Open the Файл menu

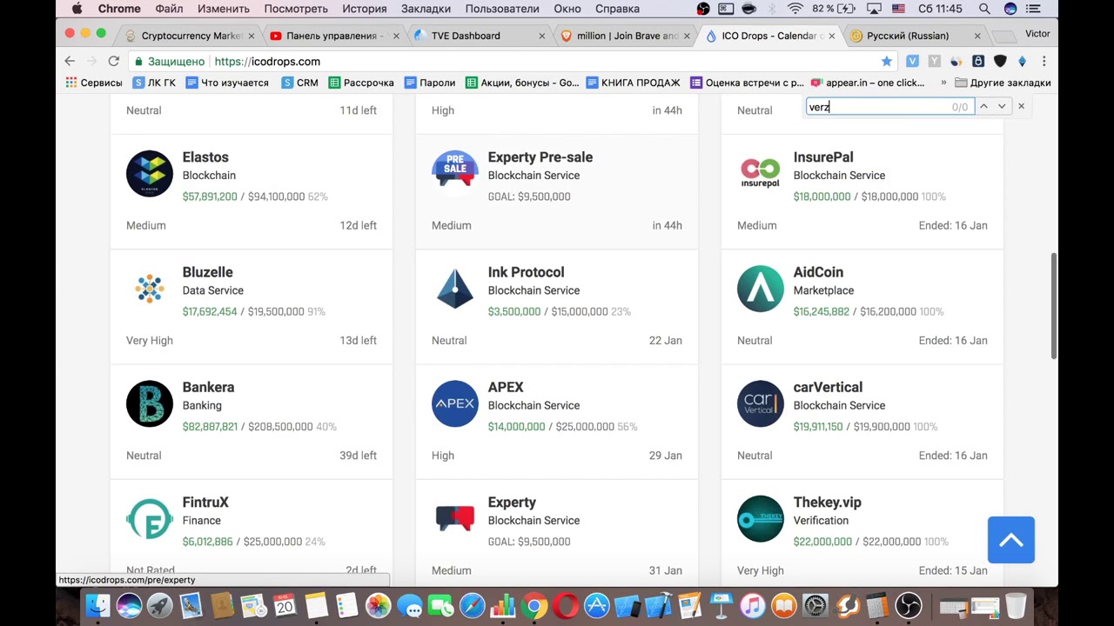[x=169, y=9]
